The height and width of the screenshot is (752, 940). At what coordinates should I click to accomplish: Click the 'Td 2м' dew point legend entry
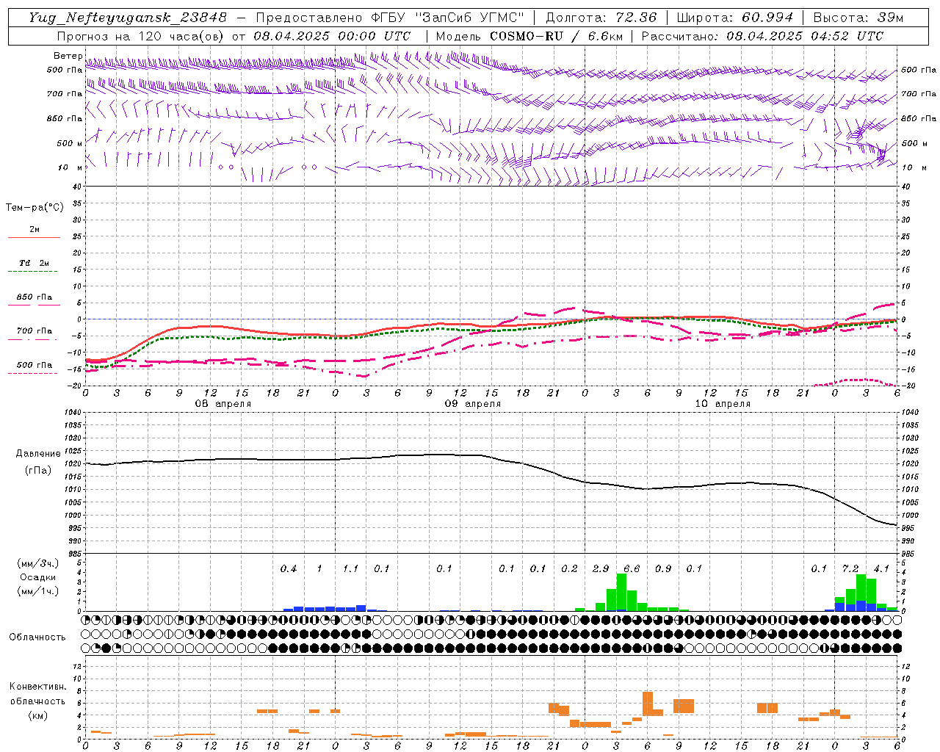click(35, 263)
